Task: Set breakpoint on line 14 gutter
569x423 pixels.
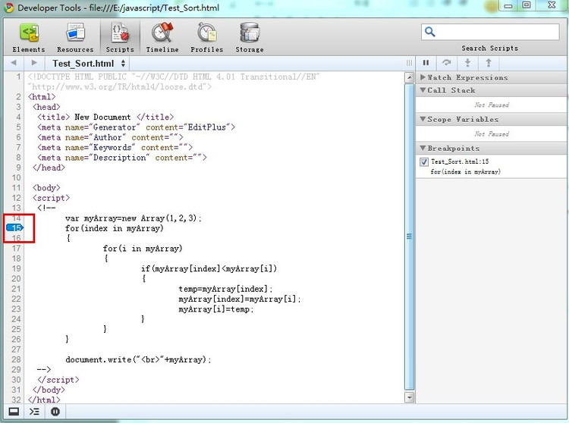Action: [x=16, y=218]
